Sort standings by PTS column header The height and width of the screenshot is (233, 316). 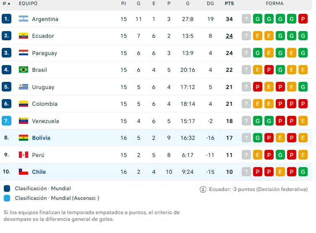(229, 3)
